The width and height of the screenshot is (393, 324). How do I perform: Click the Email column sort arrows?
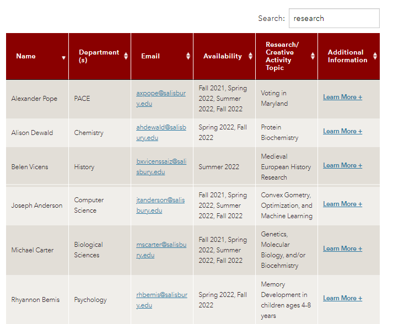188,56
